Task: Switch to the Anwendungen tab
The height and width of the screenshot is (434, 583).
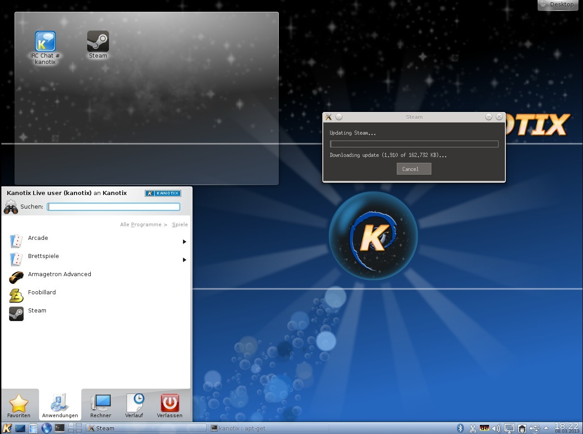Action: pos(60,405)
